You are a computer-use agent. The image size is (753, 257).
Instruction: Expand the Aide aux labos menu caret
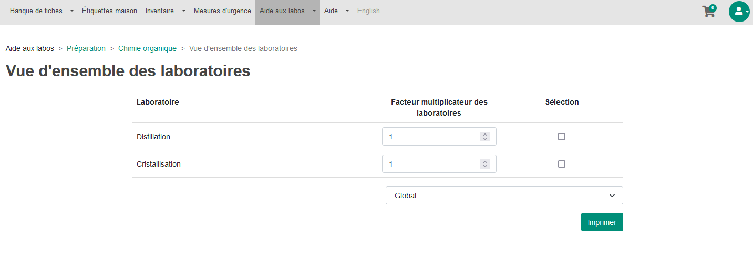[314, 11]
